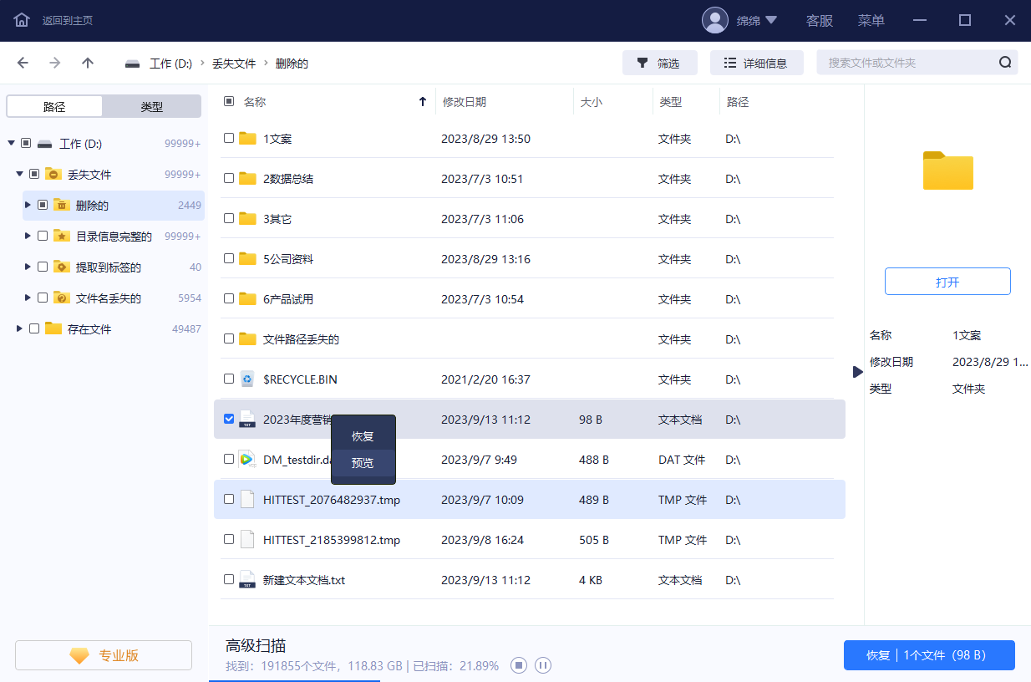
Task: Uncheck the 2023年度营销 text file checkbox
Action: (229, 419)
